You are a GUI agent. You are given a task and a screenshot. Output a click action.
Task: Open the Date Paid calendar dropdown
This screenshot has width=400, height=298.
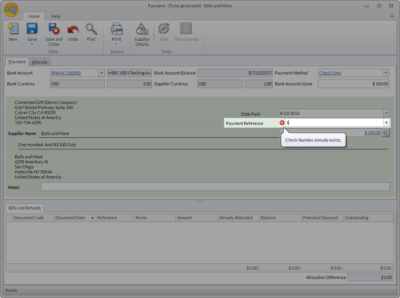(386, 113)
